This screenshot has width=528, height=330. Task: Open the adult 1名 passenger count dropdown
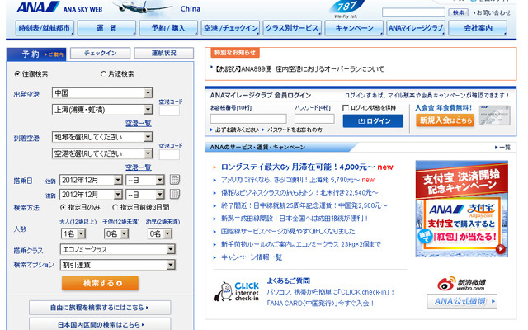click(x=73, y=233)
